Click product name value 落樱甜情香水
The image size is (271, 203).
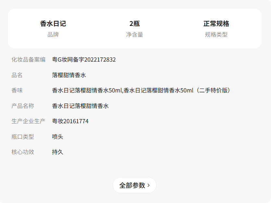click(69, 75)
